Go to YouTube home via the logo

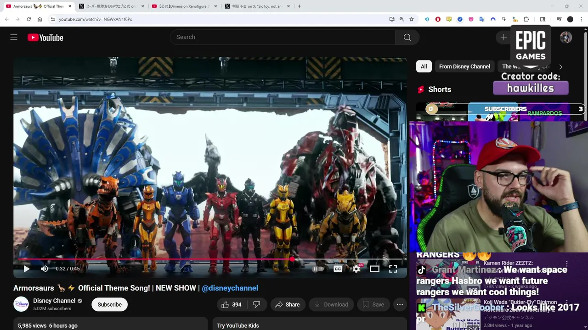pyautogui.click(x=45, y=38)
